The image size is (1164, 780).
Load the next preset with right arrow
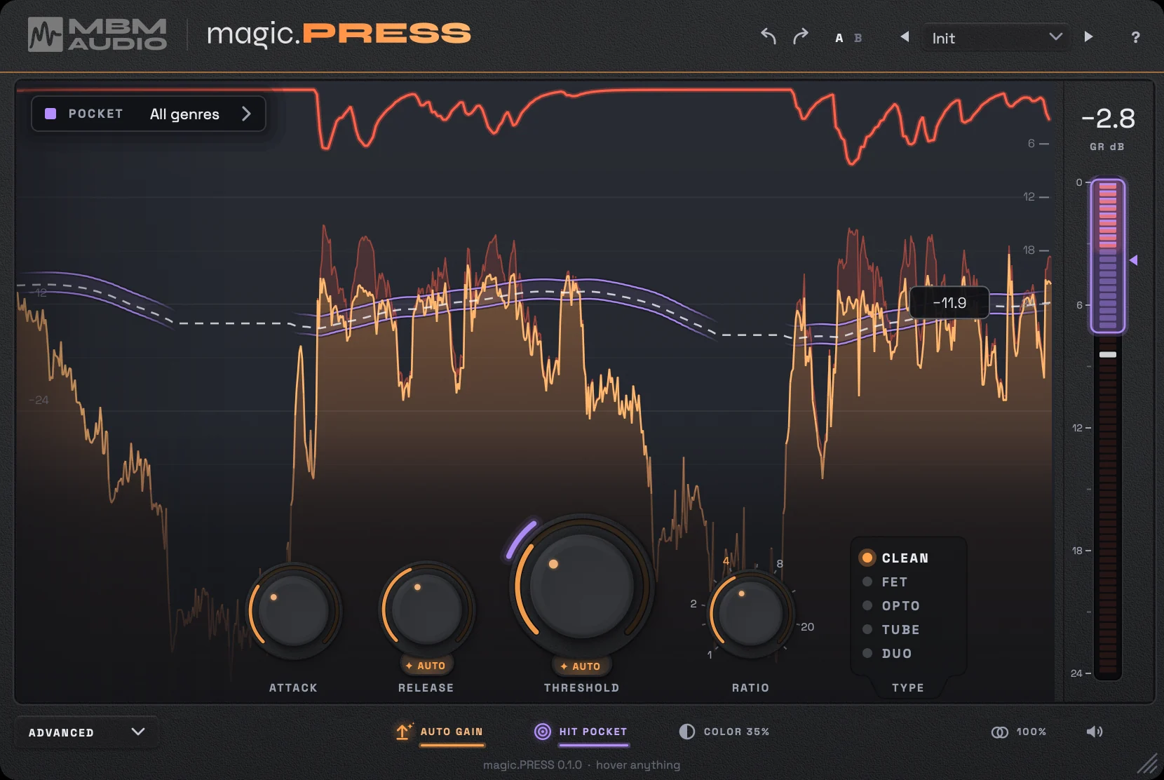pyautogui.click(x=1088, y=36)
